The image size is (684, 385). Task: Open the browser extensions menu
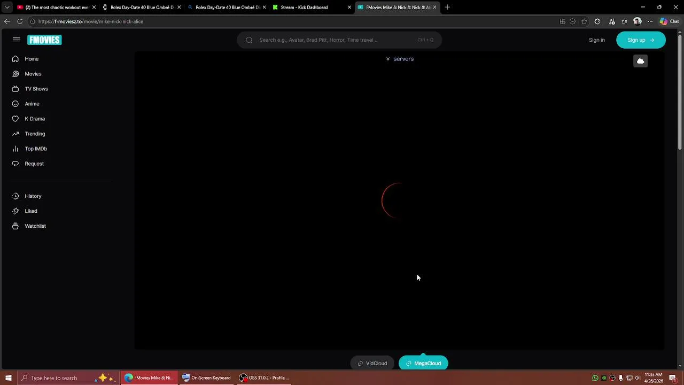597,21
